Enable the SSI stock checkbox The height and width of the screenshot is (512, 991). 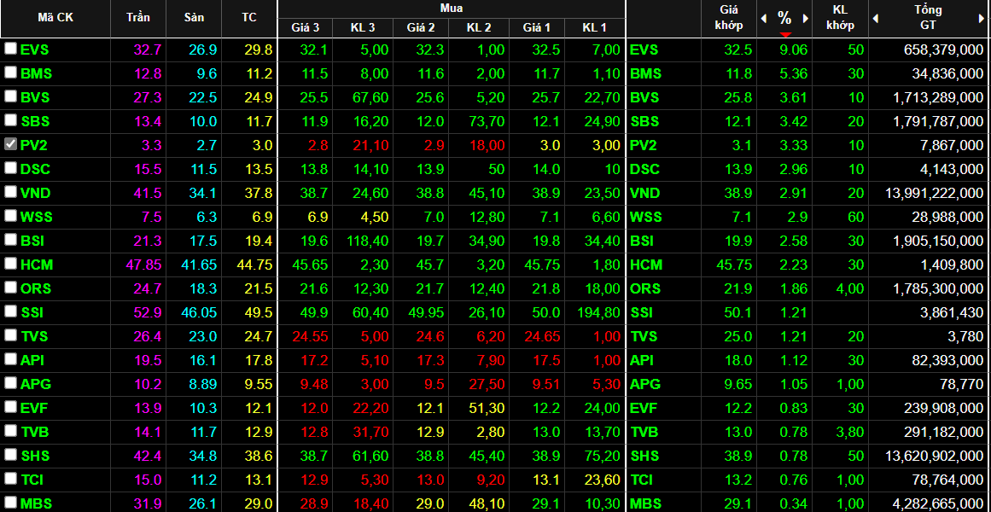pyautogui.click(x=10, y=311)
